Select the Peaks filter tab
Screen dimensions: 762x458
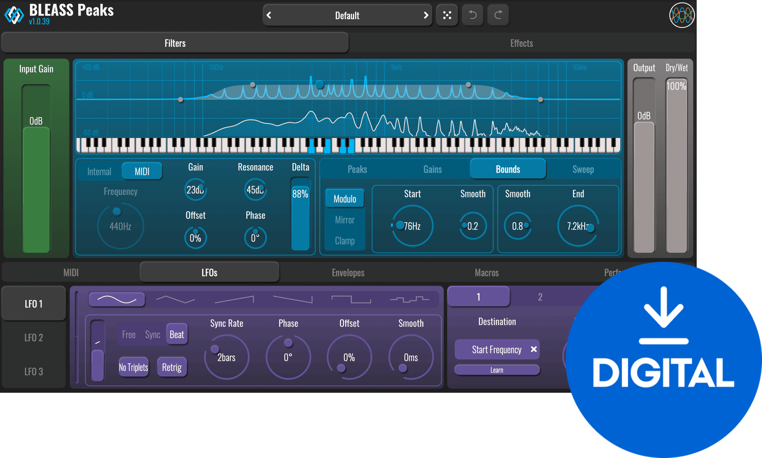click(x=357, y=169)
